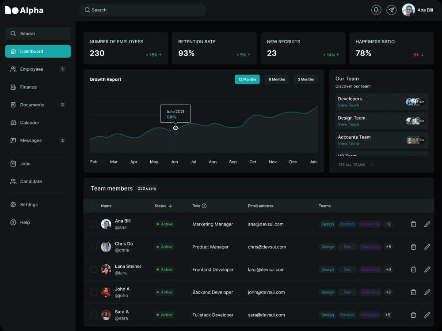The image size is (442, 331).
Task: Select the 12 Months tab
Action: tap(247, 79)
